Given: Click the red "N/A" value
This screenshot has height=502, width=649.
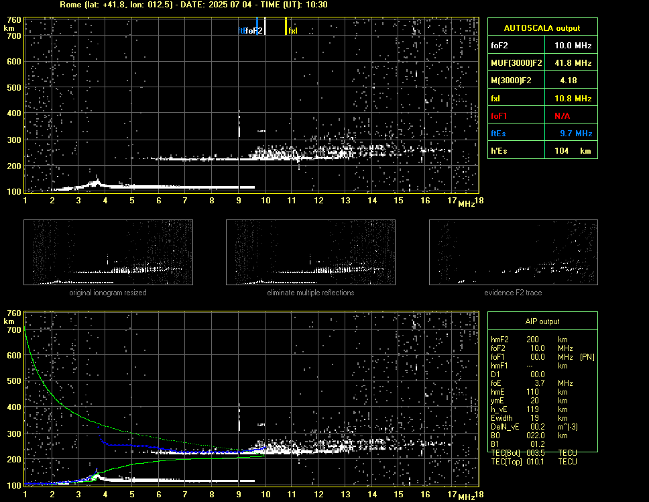Looking at the screenshot, I should coord(562,116).
